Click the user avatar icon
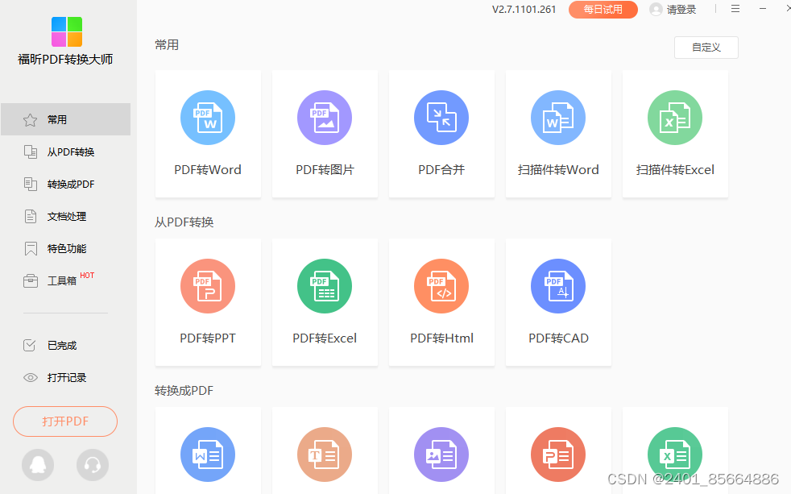 (656, 10)
